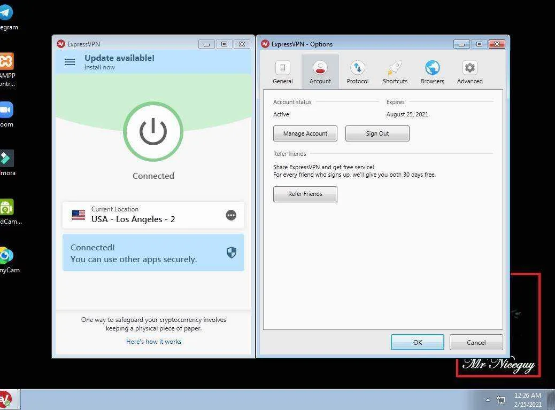The width and height of the screenshot is (555, 410).
Task: Click the 'Update available!' heading
Action: [x=119, y=58]
